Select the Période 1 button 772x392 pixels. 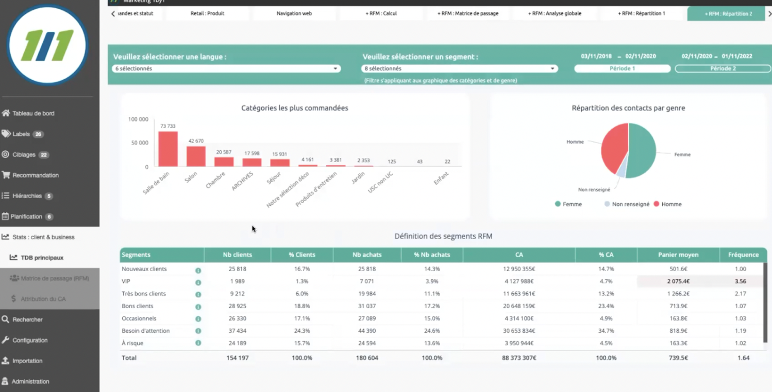(622, 68)
